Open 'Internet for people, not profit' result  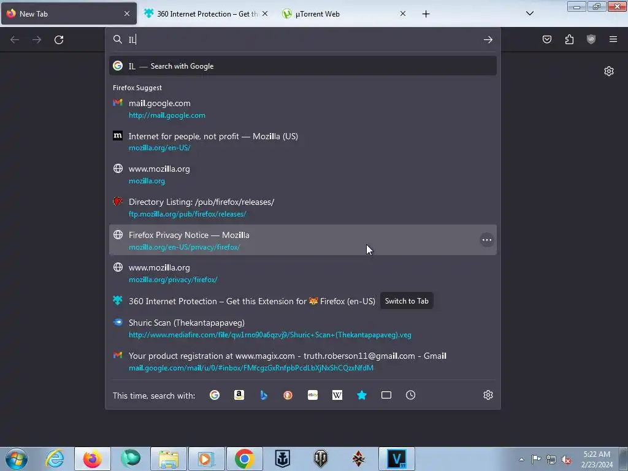(303, 142)
